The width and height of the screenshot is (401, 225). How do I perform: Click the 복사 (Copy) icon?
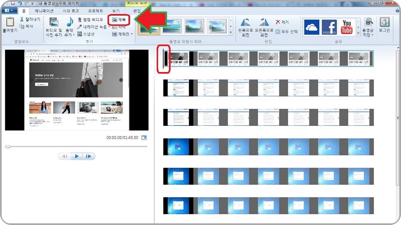(x=22, y=26)
